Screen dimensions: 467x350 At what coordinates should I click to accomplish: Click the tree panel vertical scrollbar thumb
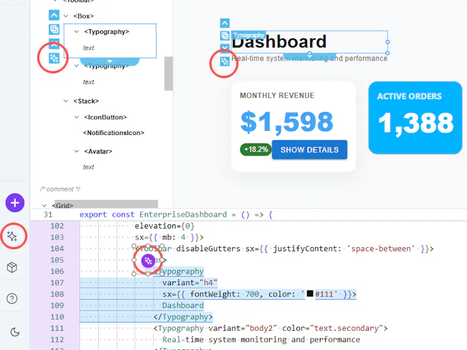tap(169, 74)
